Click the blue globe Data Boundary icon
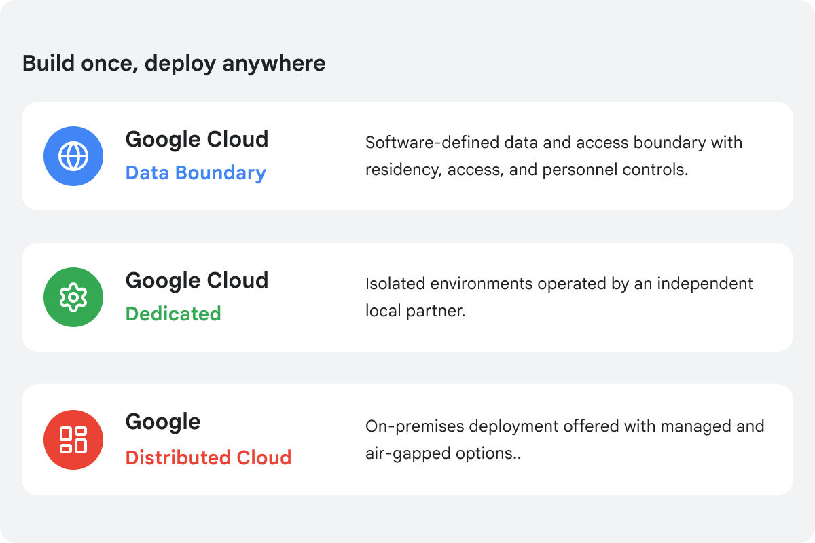The height and width of the screenshot is (543, 815). pos(73,156)
